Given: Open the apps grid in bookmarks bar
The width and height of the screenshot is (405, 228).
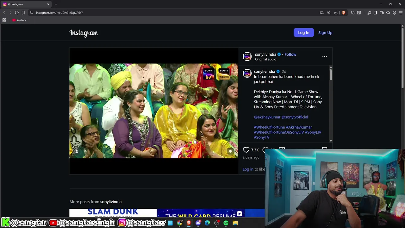Looking at the screenshot, I should click(x=4, y=20).
